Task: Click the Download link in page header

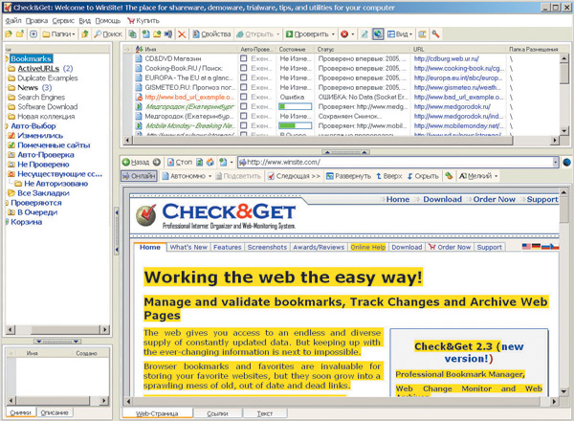Action: 442,200
